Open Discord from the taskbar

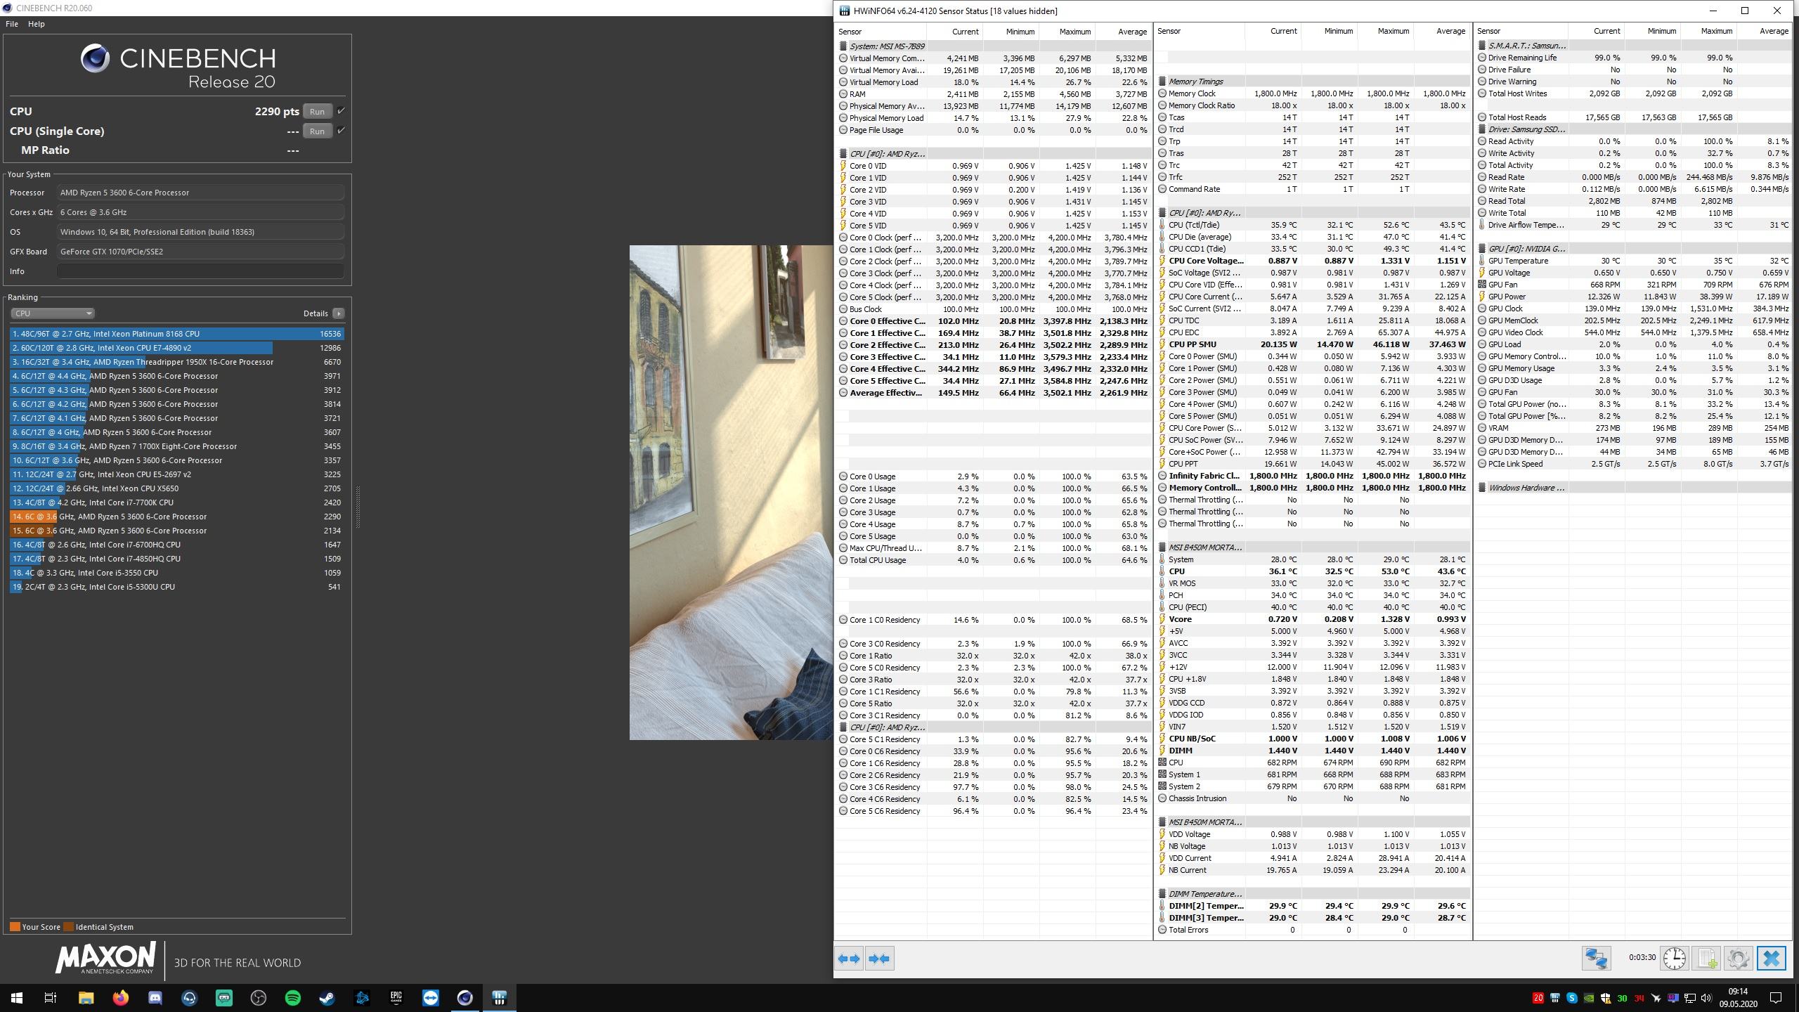[155, 997]
